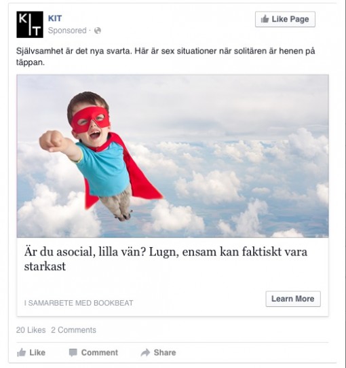Image resolution: width=346 pixels, height=368 pixels.
Task: Click the 'Självsamhet är det nya svarta' post text
Action: [166, 56]
